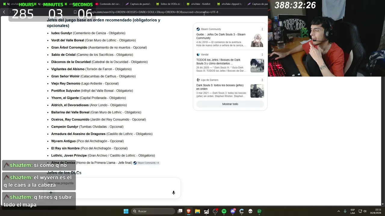The image size is (385, 216).
Task: Click the plus button in the question box
Action: coord(51,193)
